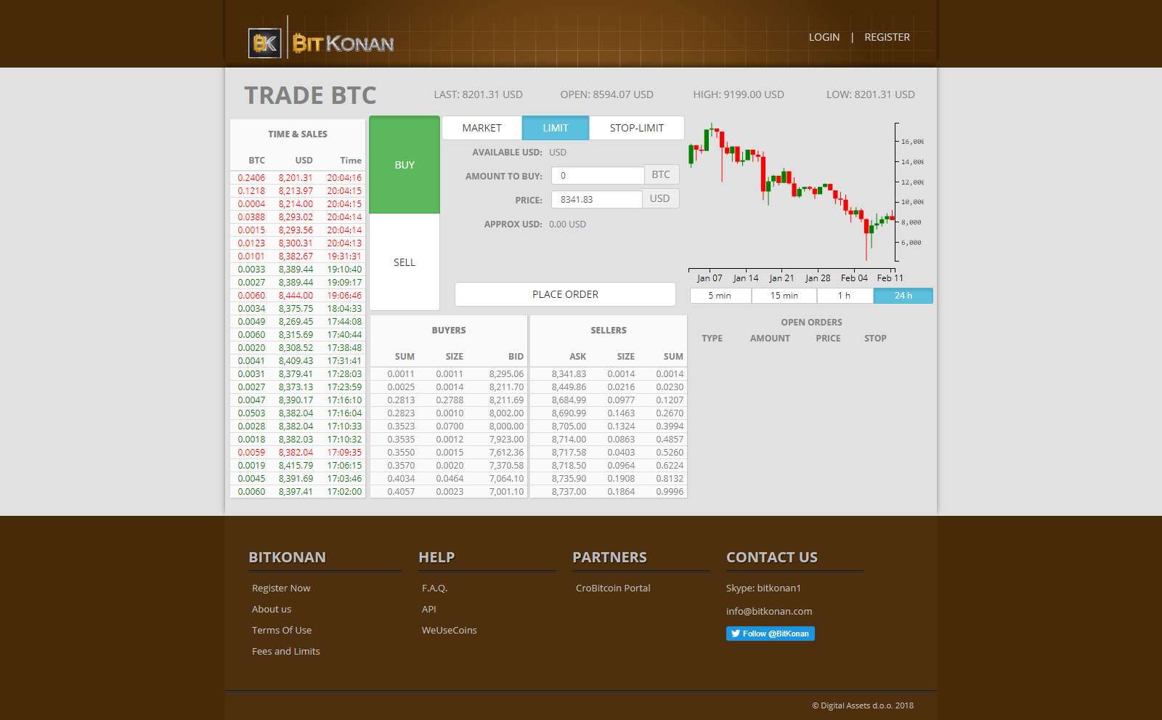The width and height of the screenshot is (1162, 720).
Task: Click the trade priced 8,409.43
Action: pyautogui.click(x=298, y=361)
